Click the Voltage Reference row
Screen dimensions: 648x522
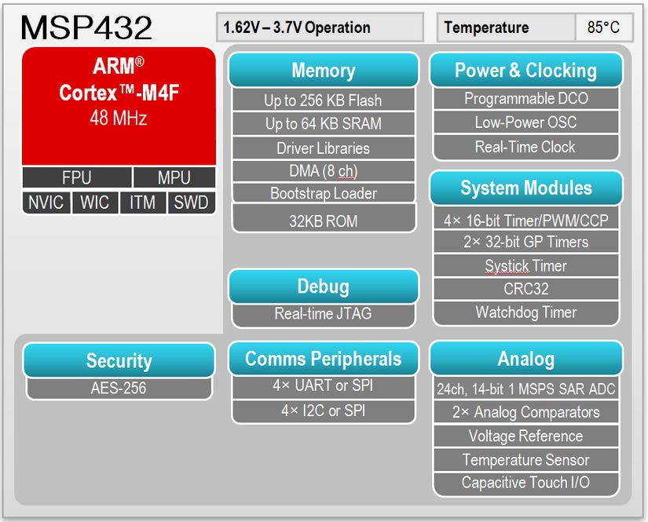(x=526, y=436)
